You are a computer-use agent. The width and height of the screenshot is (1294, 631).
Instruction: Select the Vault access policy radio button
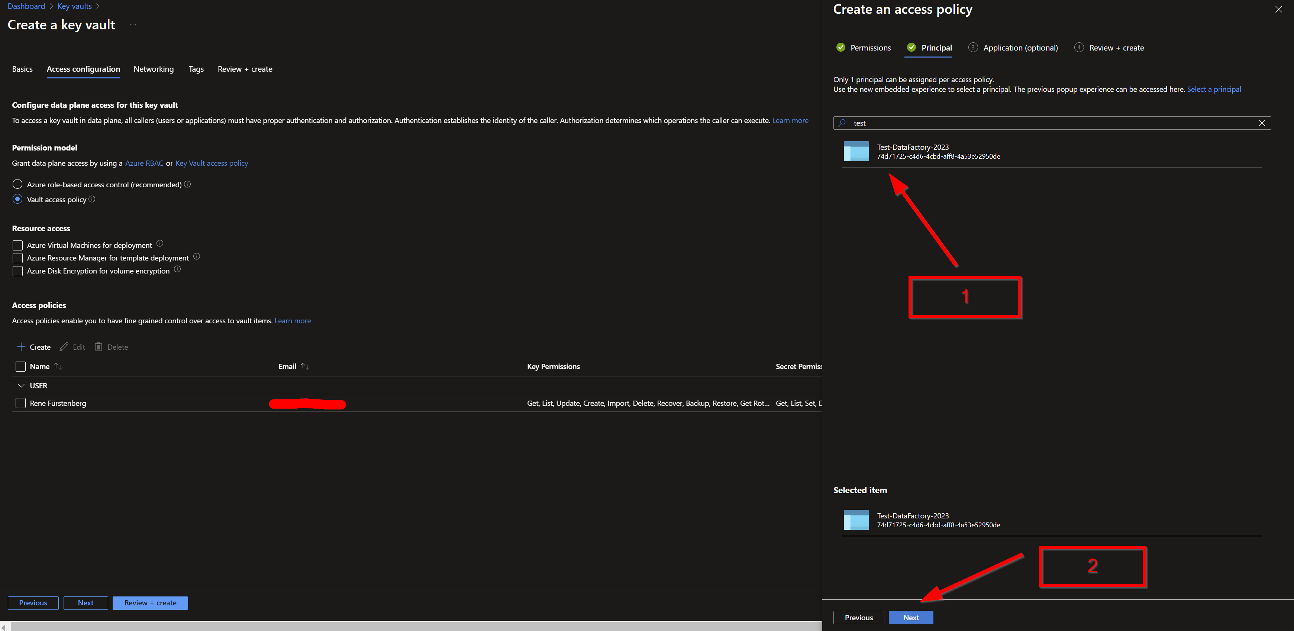click(x=17, y=199)
